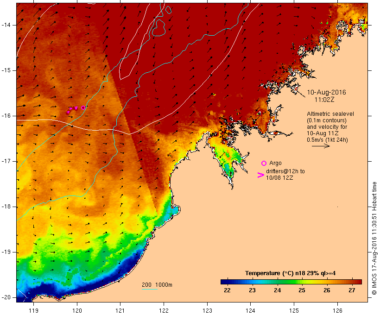The height and width of the screenshot is (315, 380).
Task: Click the latitude axis label '-14'
Action: pyautogui.click(x=6, y=25)
